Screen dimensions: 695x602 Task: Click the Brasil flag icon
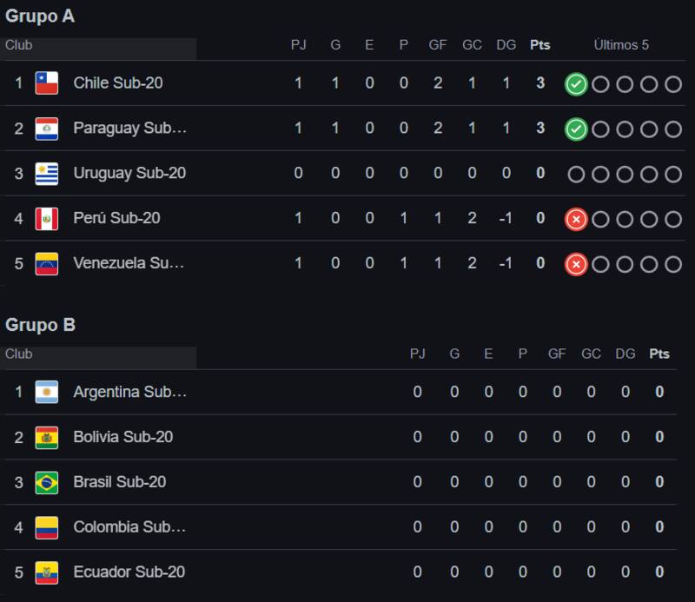point(46,482)
